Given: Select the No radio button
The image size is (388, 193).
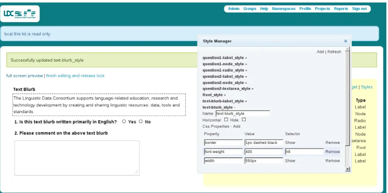Looking at the screenshot, I should pos(141,121).
